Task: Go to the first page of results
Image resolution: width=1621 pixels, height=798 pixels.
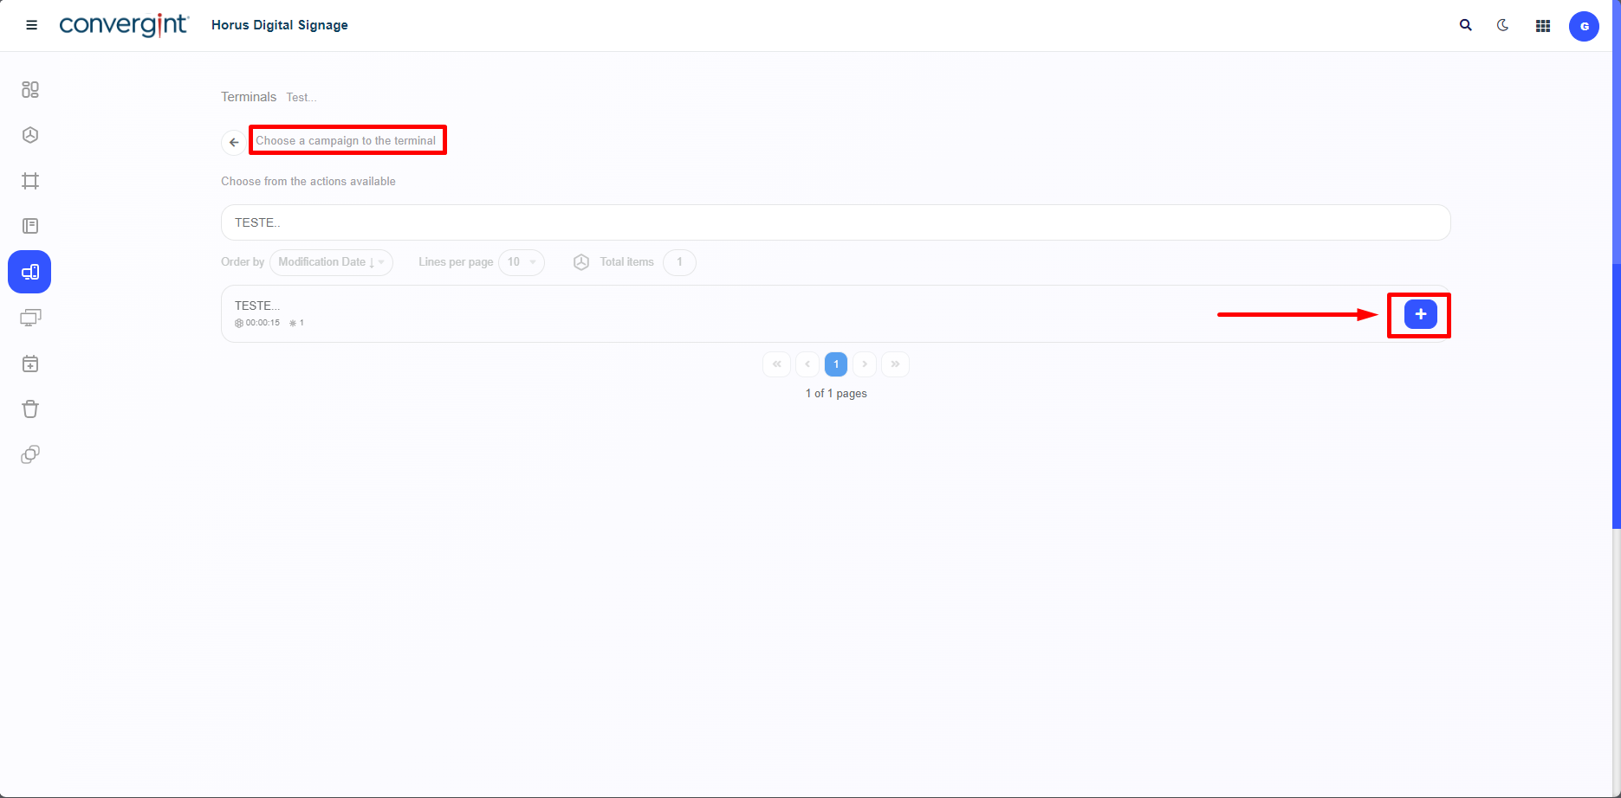Action: [x=777, y=364]
